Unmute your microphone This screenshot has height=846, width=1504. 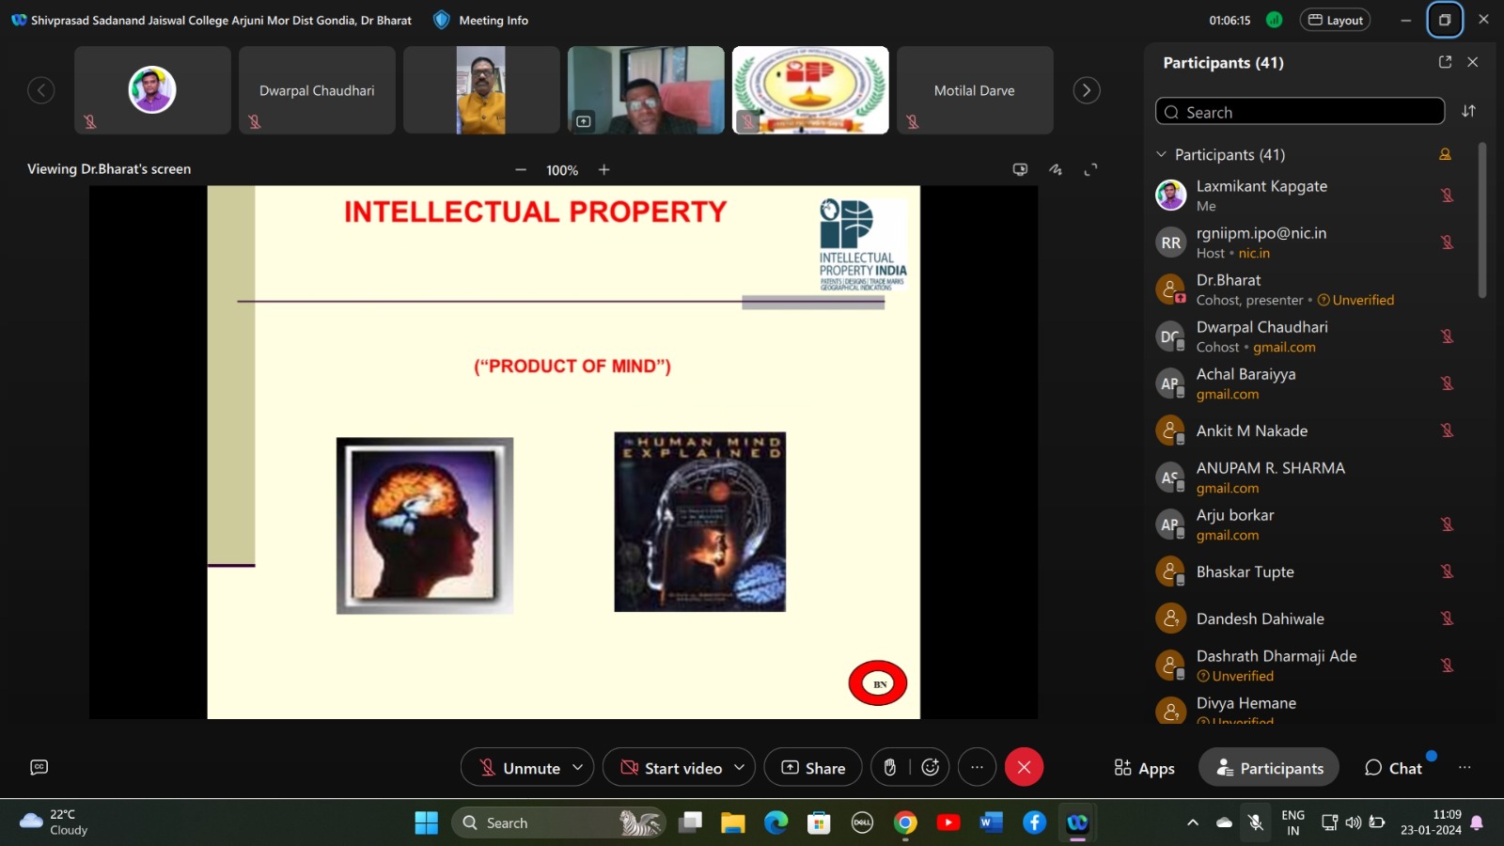coord(520,768)
